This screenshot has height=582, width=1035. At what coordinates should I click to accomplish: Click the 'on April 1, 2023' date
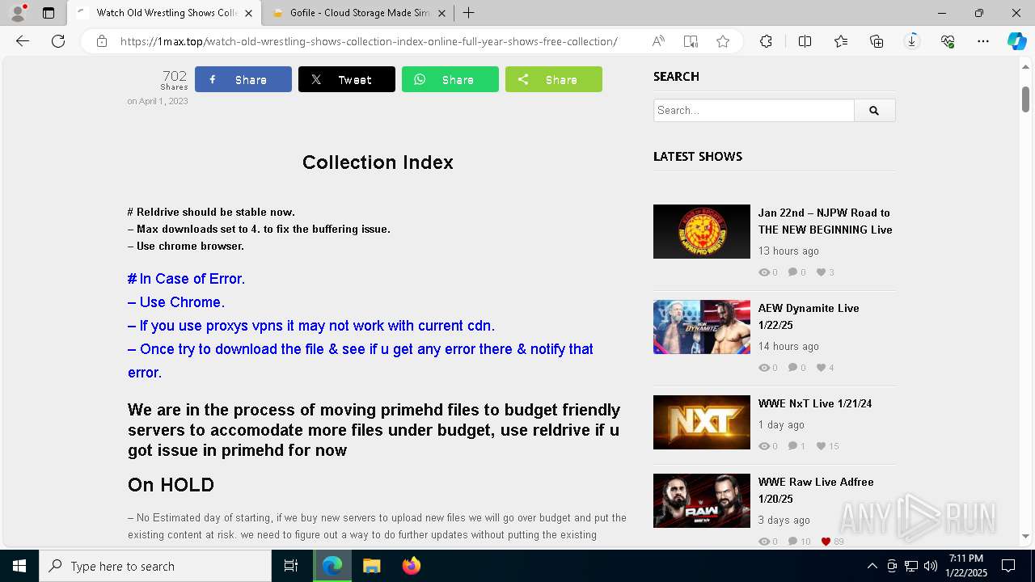point(158,101)
